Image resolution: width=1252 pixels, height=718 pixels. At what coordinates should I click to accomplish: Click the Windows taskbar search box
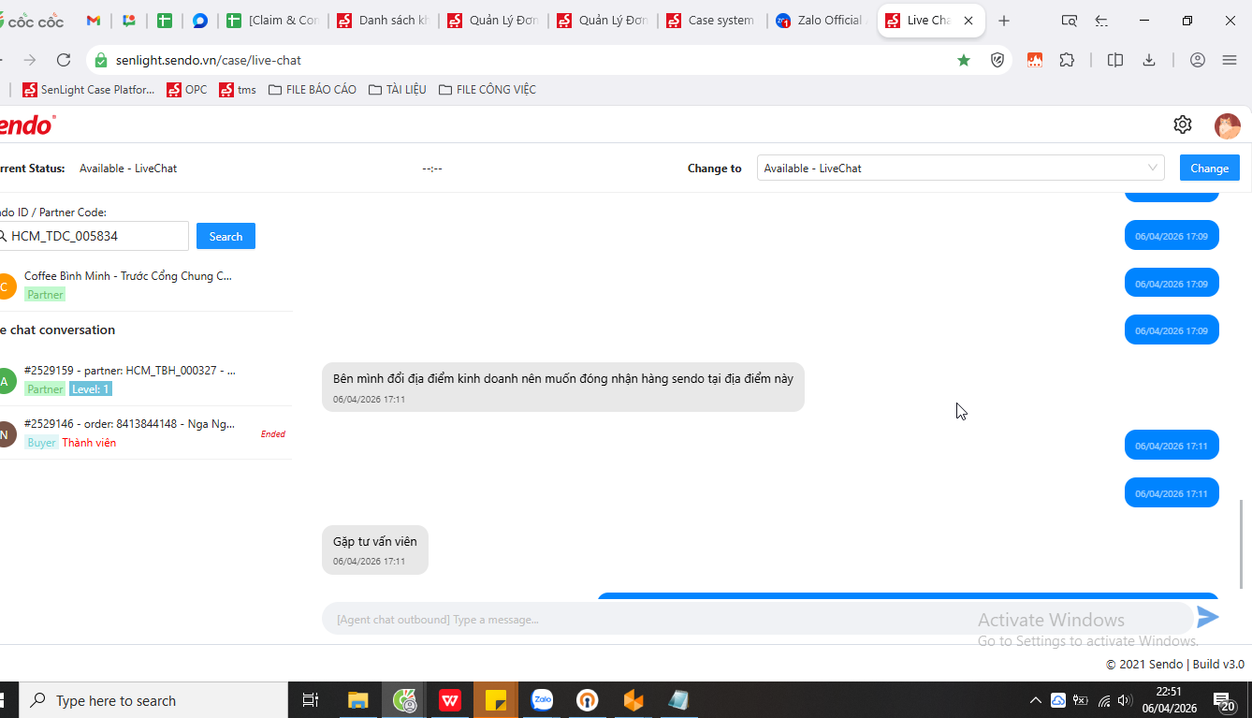pyautogui.click(x=153, y=700)
